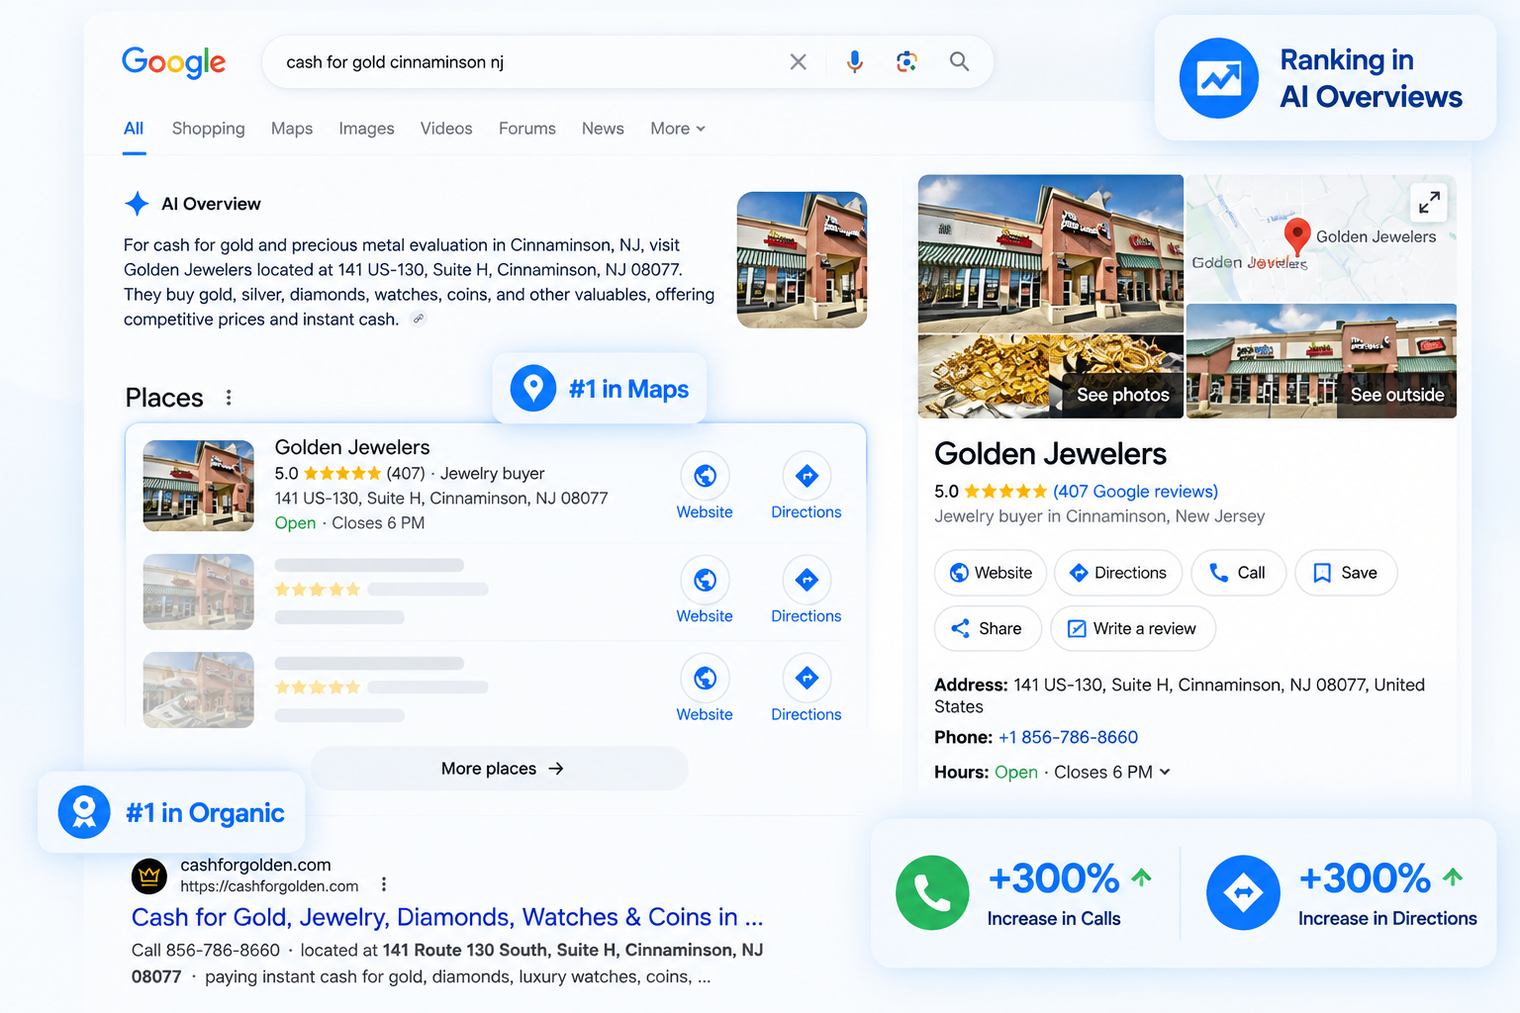This screenshot has height=1013, width=1520.
Task: Switch to the News tab
Action: (x=603, y=129)
